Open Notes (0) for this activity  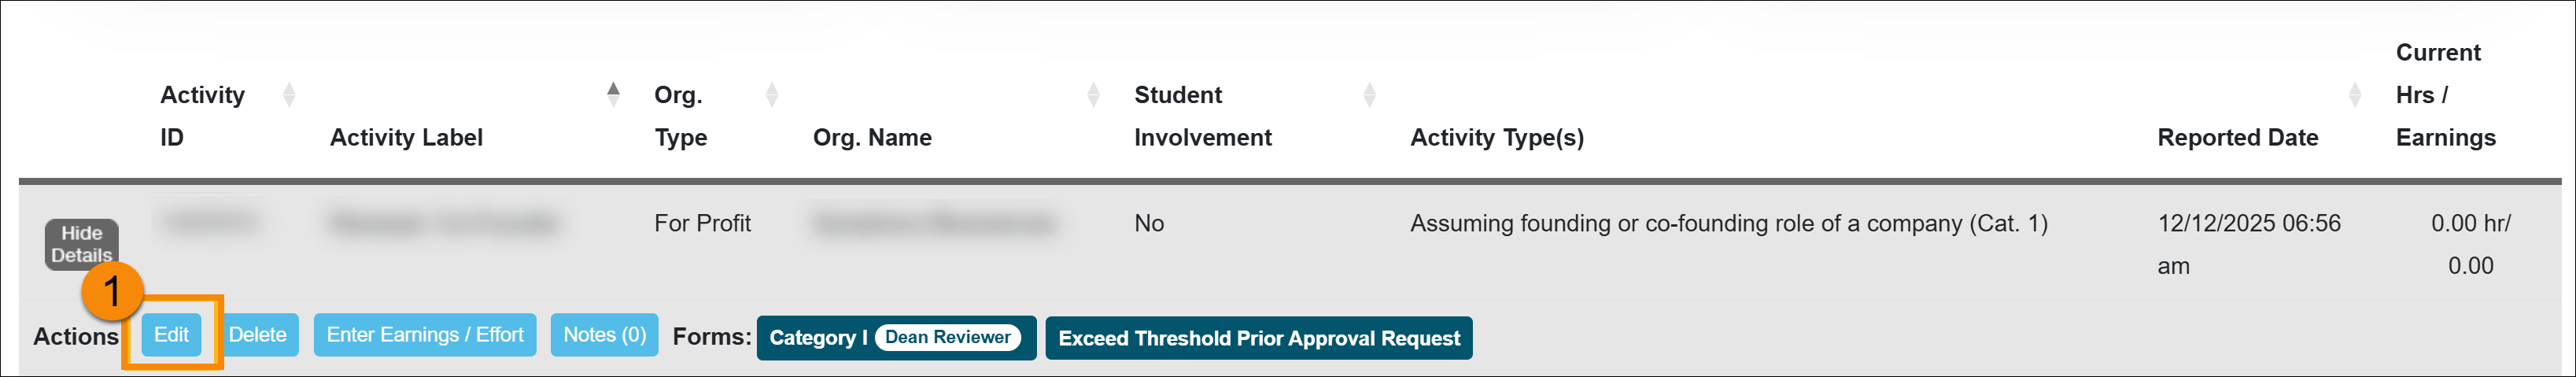tap(604, 335)
